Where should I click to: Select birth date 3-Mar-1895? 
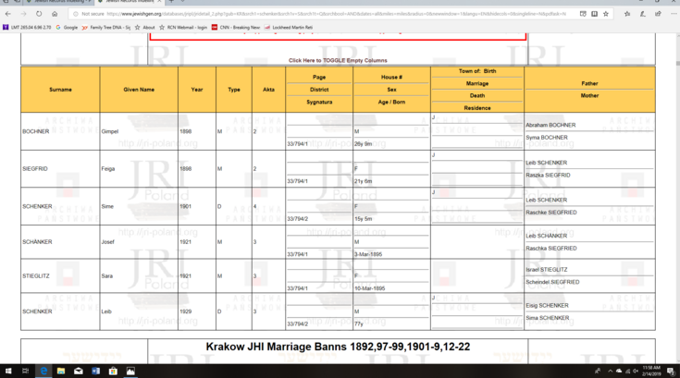click(368, 254)
